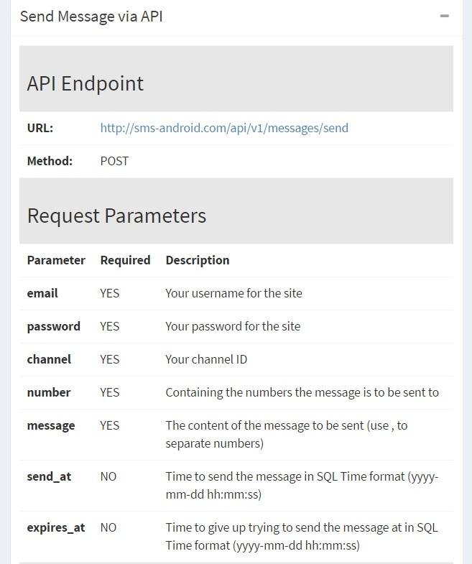Select the email parameter name
Screen dimensions: 472x564
tap(42, 293)
